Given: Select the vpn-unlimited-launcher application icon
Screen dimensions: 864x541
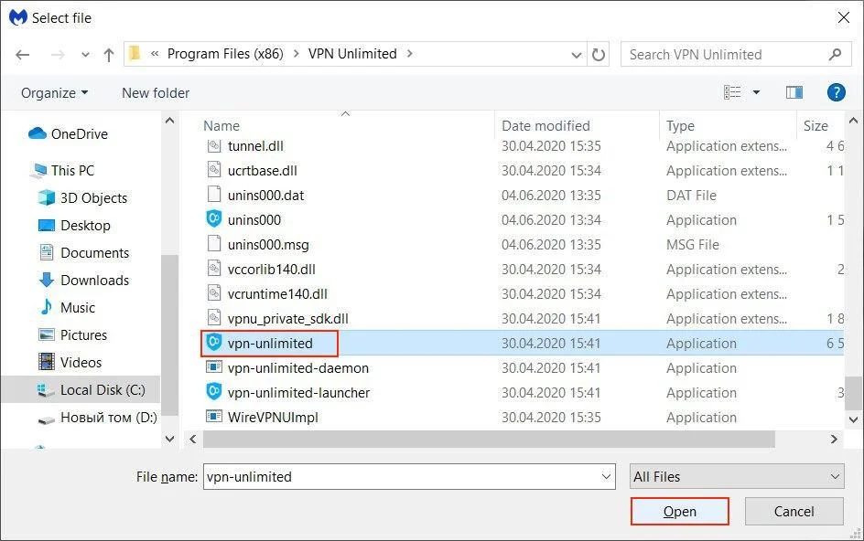Looking at the screenshot, I should point(214,393).
